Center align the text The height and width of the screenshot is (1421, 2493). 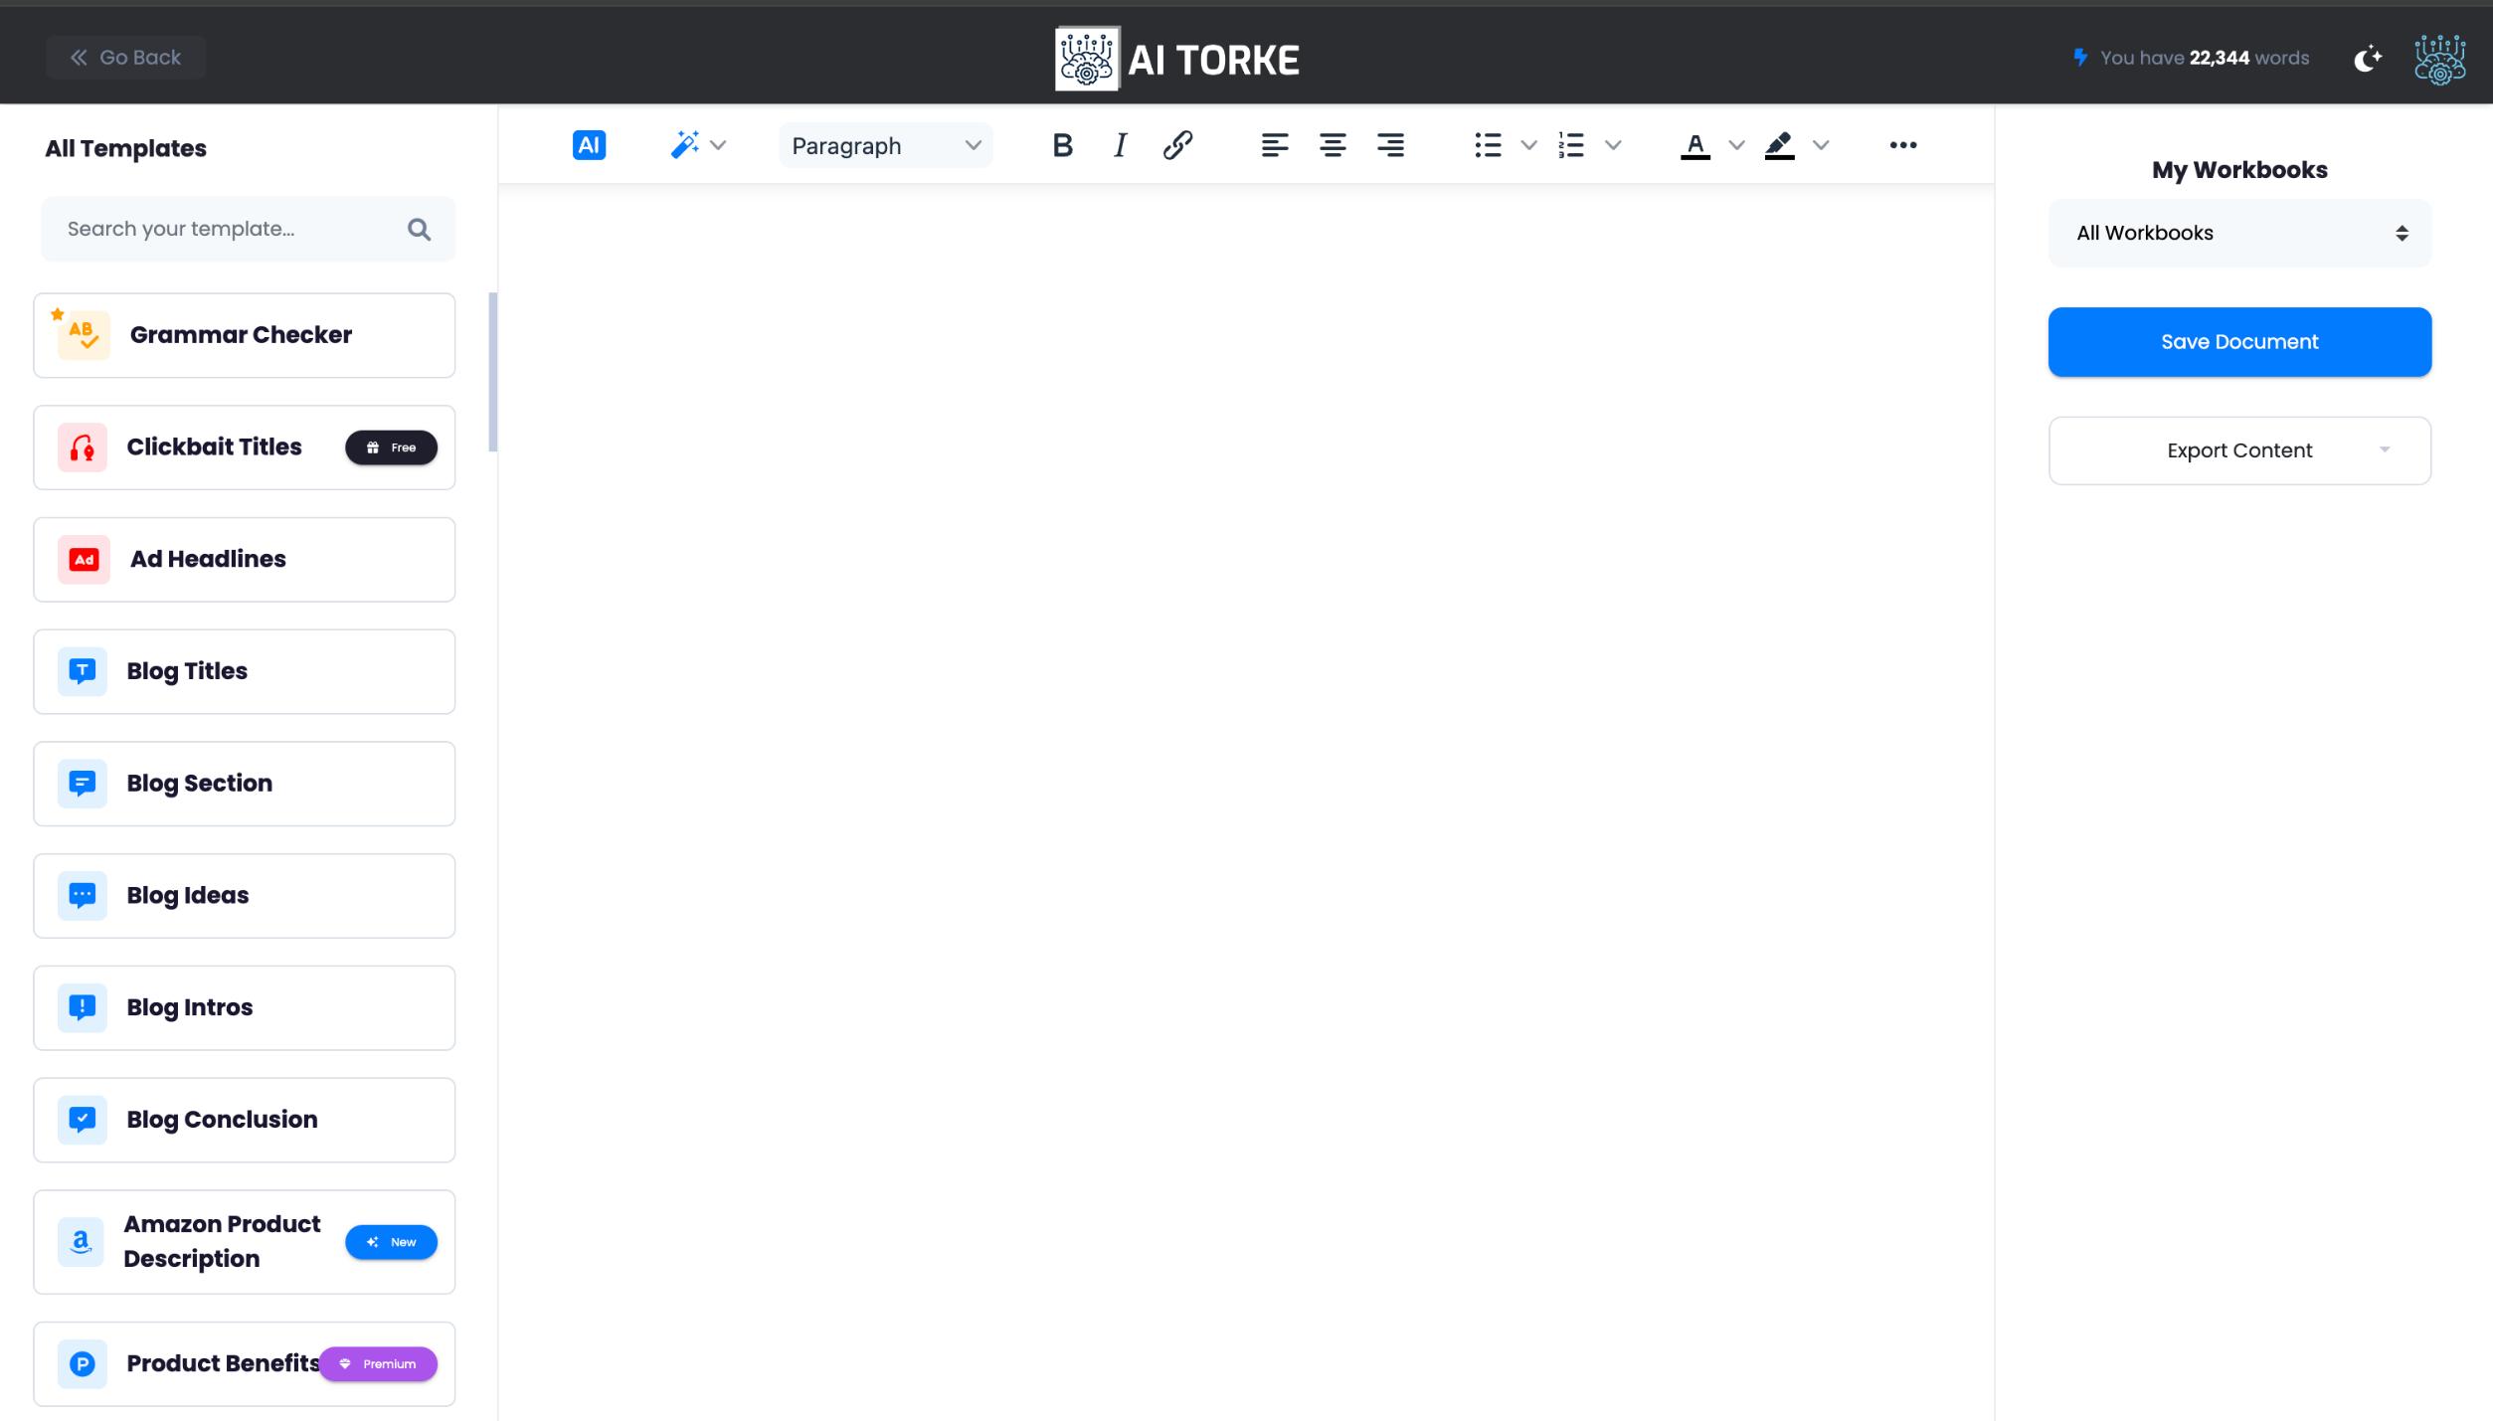tap(1333, 145)
